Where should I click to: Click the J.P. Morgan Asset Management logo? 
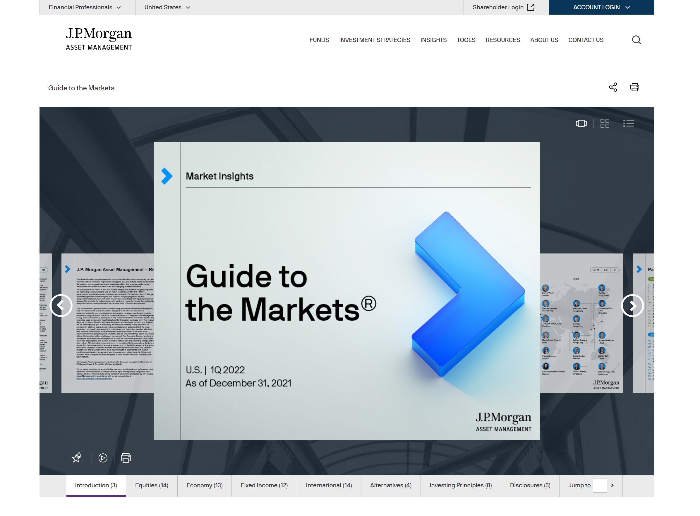[x=99, y=39]
